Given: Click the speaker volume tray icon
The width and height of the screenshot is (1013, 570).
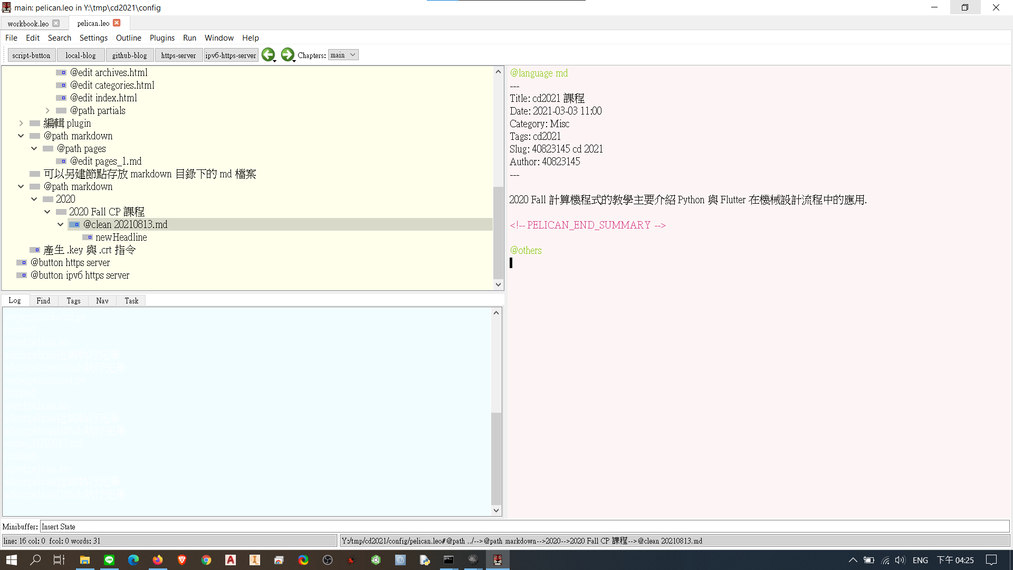Looking at the screenshot, I should click(x=900, y=560).
